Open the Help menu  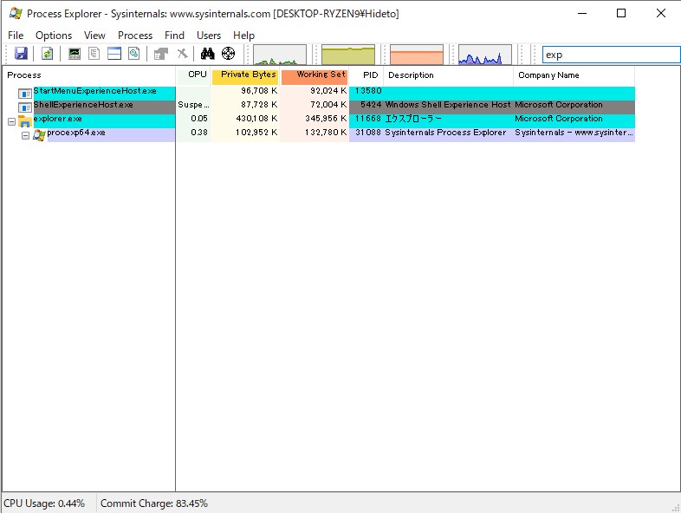(x=243, y=36)
